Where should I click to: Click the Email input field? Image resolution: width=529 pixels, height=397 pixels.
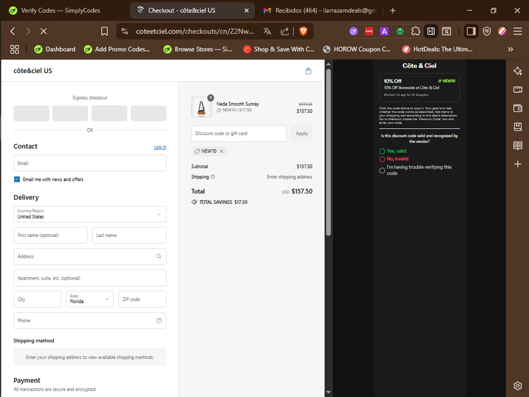pos(90,163)
